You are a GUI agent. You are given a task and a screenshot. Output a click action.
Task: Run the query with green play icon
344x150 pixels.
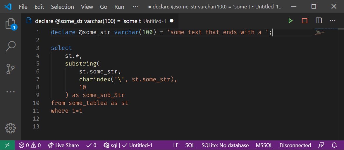click(x=290, y=21)
